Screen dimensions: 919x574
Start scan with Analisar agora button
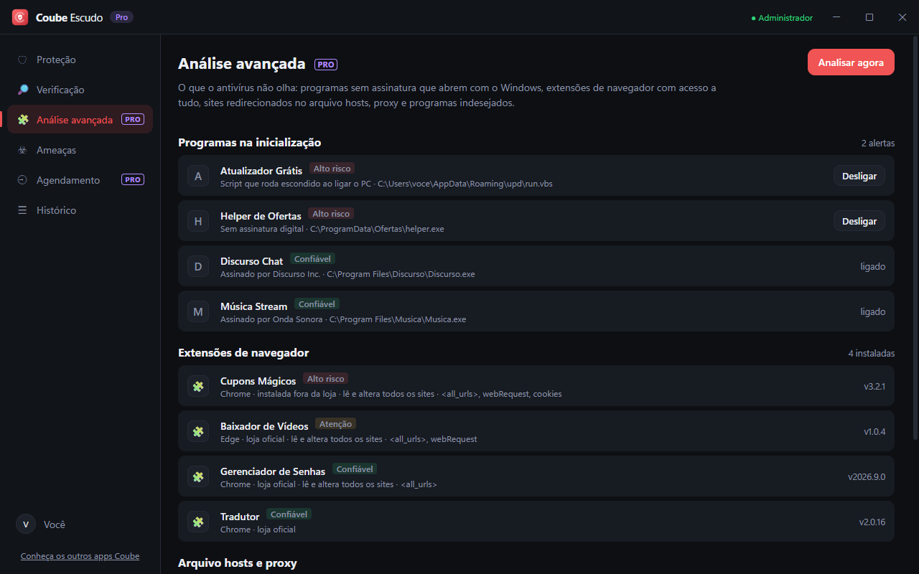coord(851,62)
